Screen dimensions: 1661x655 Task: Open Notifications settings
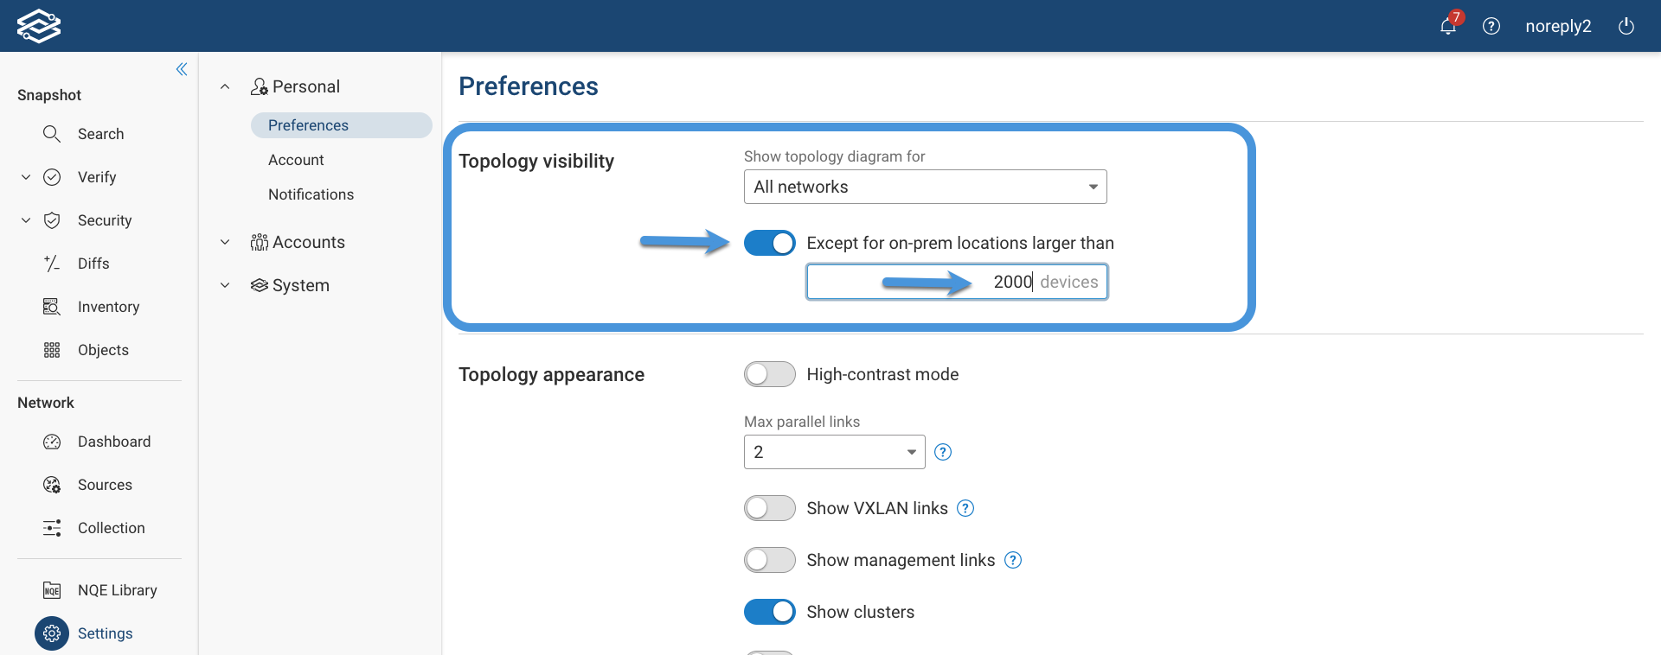click(311, 194)
